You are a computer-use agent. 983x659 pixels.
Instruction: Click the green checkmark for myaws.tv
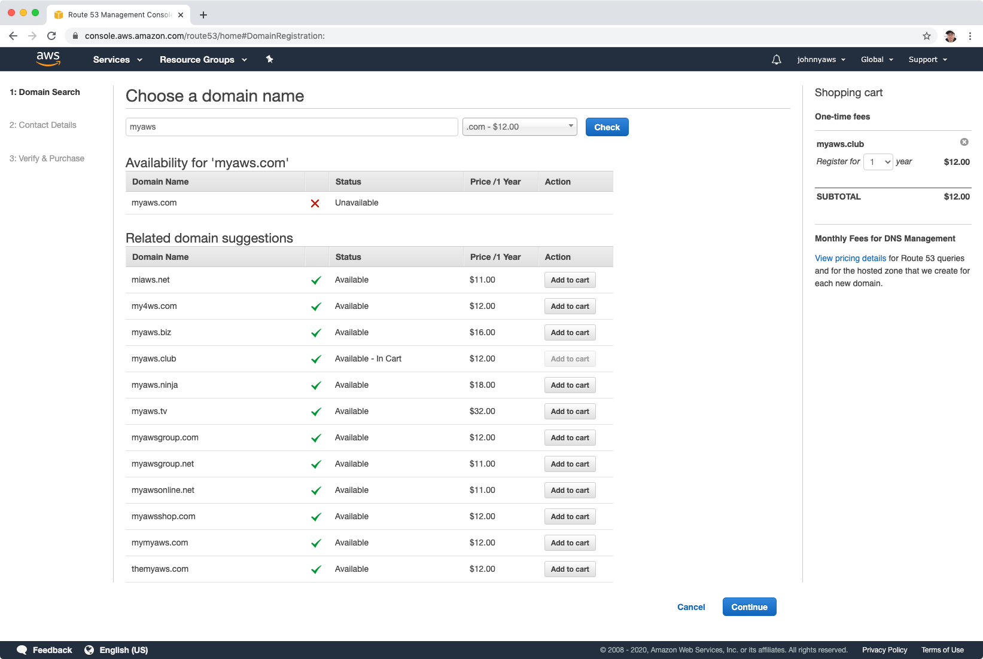(x=316, y=412)
